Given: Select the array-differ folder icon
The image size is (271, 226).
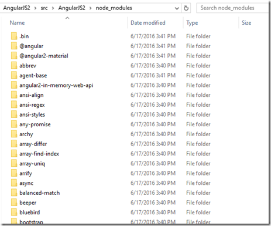Looking at the screenshot, I should (x=14, y=144).
